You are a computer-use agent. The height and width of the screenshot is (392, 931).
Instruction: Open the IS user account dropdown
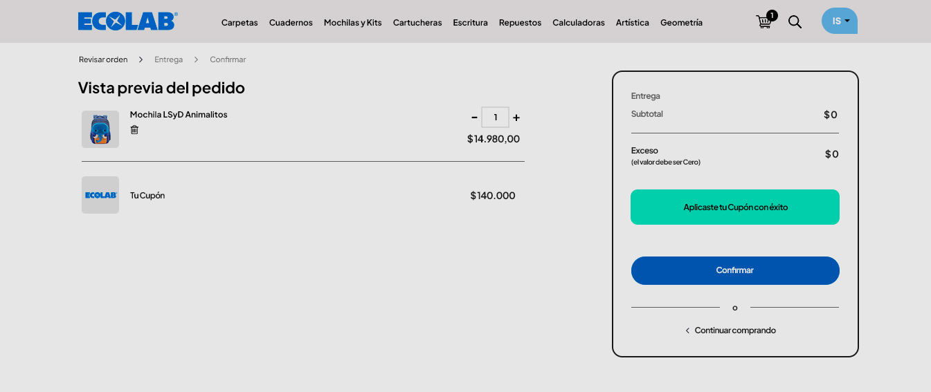tap(839, 21)
